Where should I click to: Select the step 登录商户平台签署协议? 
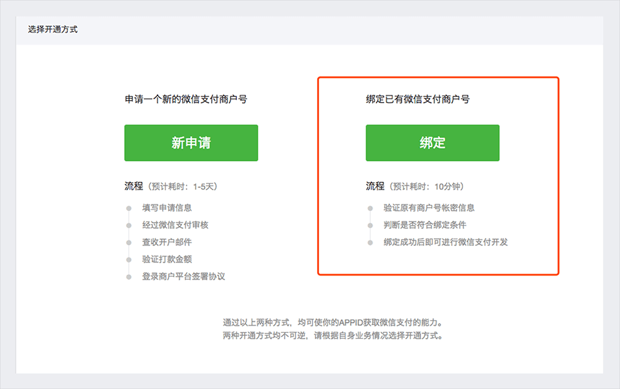[183, 277]
